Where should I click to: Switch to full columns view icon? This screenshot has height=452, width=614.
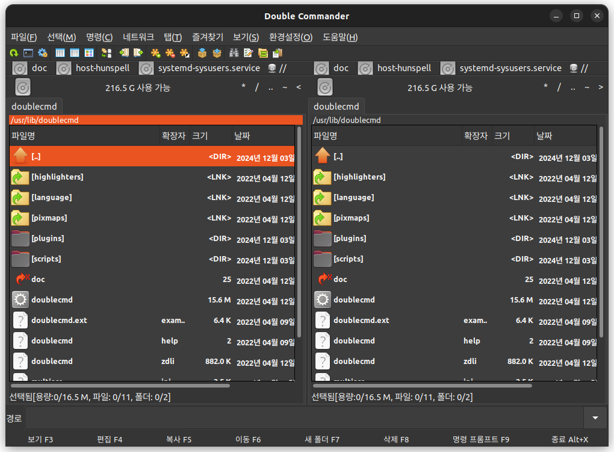tap(75, 53)
